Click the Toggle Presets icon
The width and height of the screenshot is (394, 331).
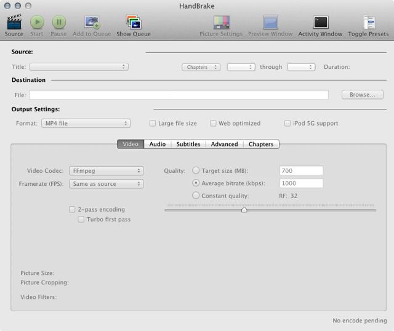[x=369, y=22]
